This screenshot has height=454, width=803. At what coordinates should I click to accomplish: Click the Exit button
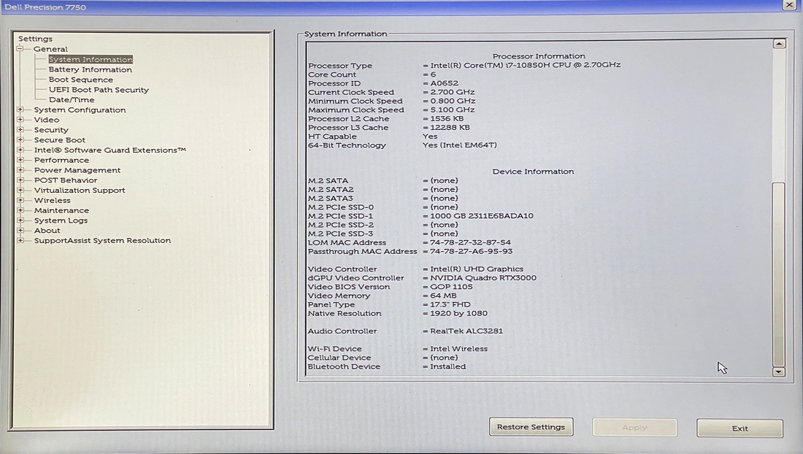click(x=739, y=428)
